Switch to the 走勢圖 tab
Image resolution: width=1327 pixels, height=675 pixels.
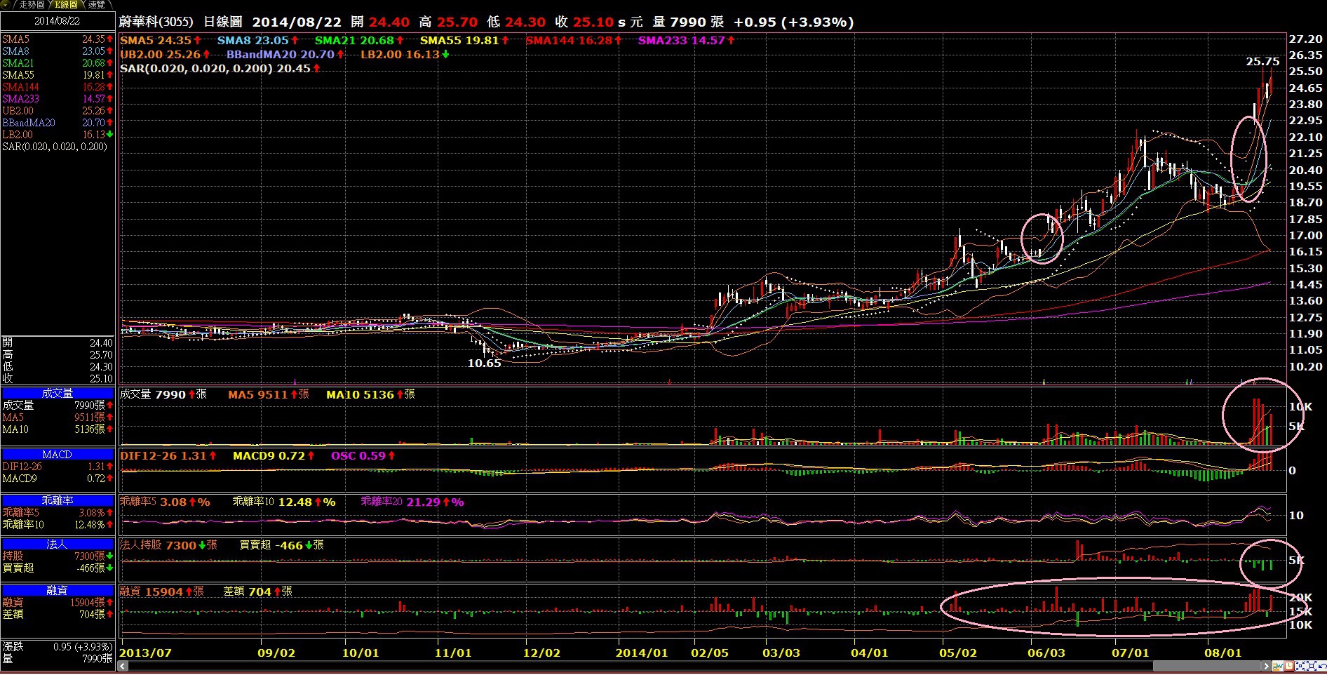(x=32, y=5)
